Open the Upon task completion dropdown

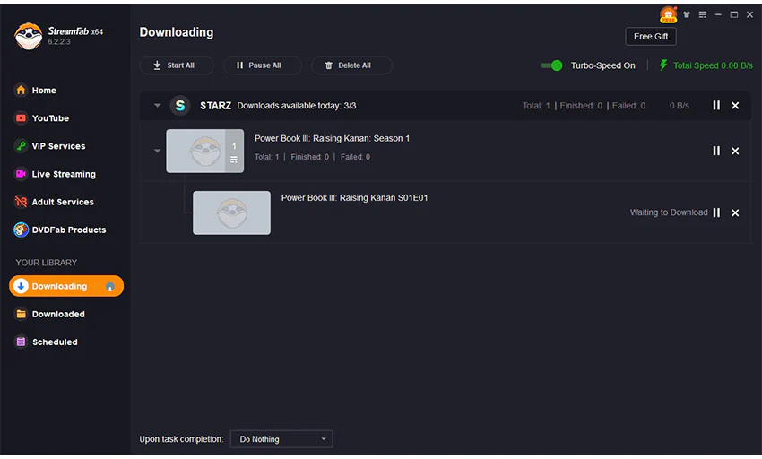pos(281,439)
